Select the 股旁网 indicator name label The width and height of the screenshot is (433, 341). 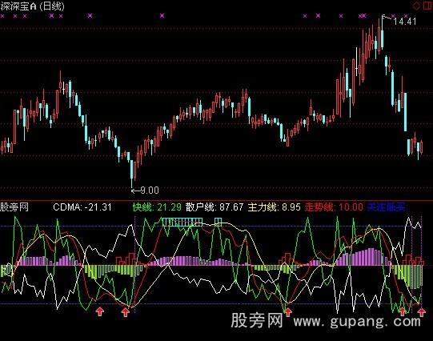pos(14,207)
